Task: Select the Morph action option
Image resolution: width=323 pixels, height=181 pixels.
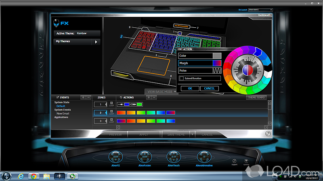Action: (200, 63)
